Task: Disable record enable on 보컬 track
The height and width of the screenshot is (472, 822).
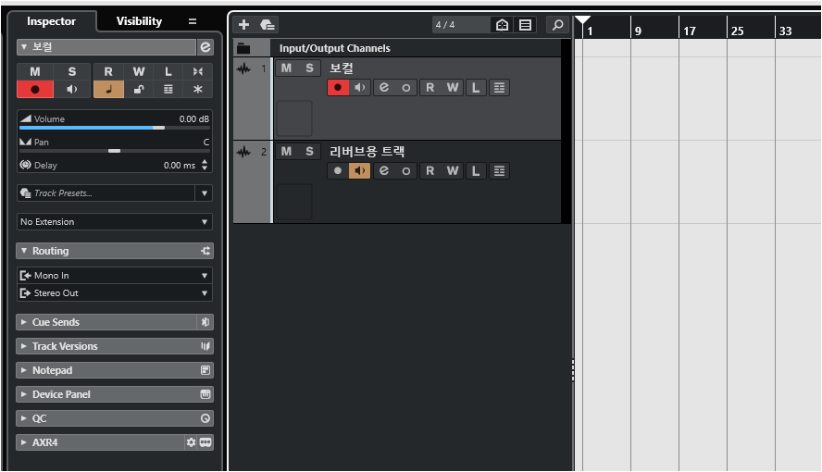Action: pyautogui.click(x=337, y=87)
